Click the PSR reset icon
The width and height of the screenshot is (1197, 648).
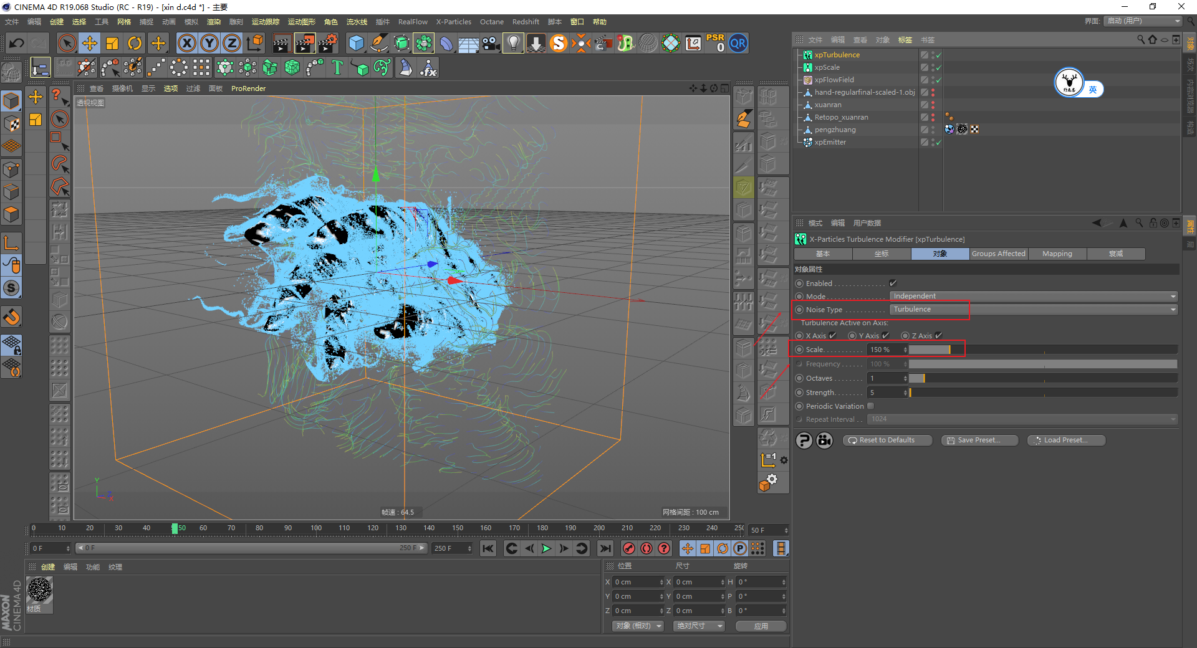point(715,43)
